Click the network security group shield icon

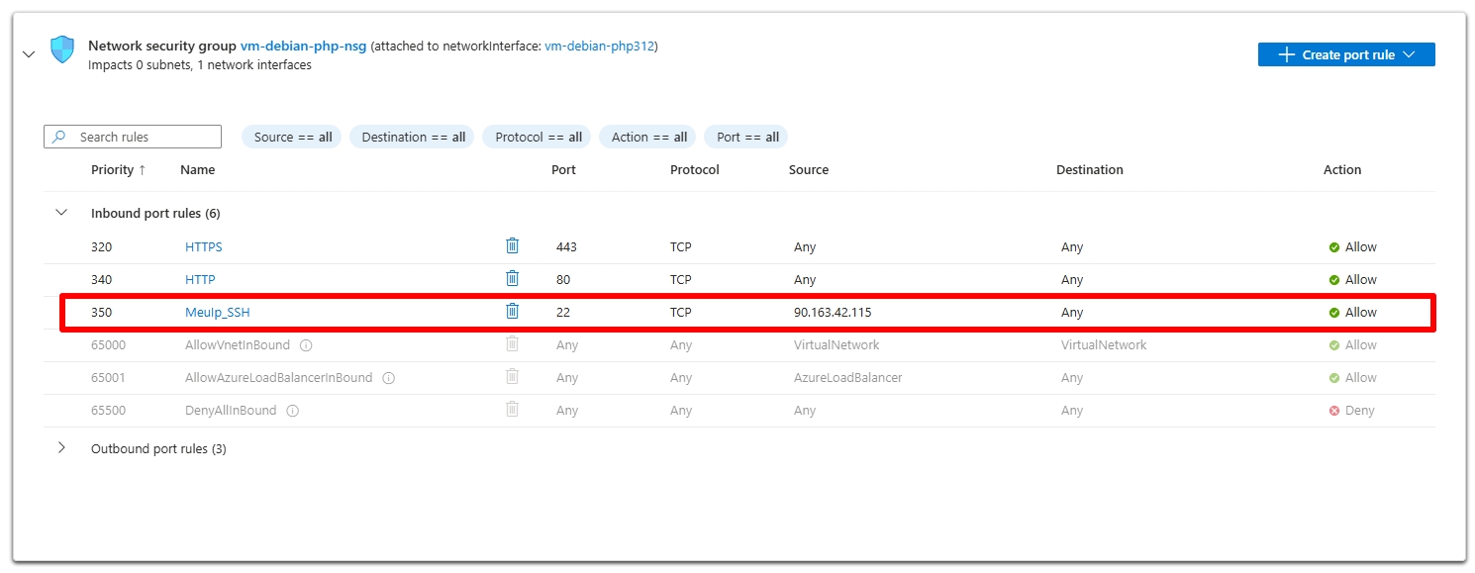(x=62, y=49)
